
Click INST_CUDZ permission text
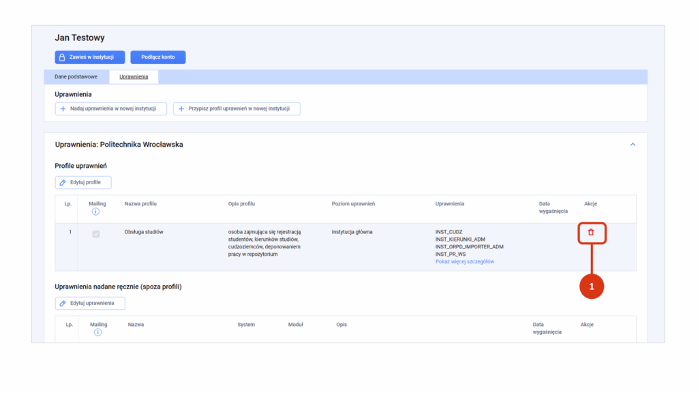point(449,232)
